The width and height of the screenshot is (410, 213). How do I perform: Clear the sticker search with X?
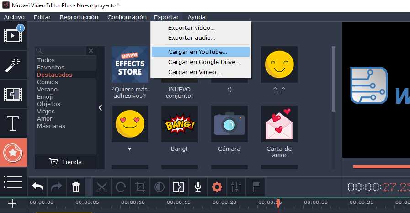click(x=91, y=51)
